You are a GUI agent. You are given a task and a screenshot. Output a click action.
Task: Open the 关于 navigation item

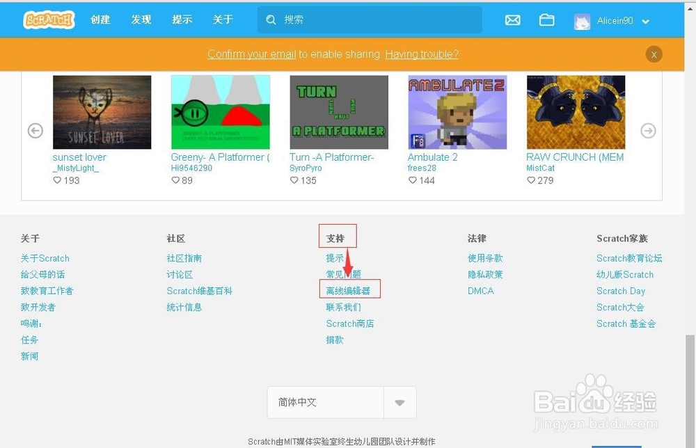click(x=223, y=19)
